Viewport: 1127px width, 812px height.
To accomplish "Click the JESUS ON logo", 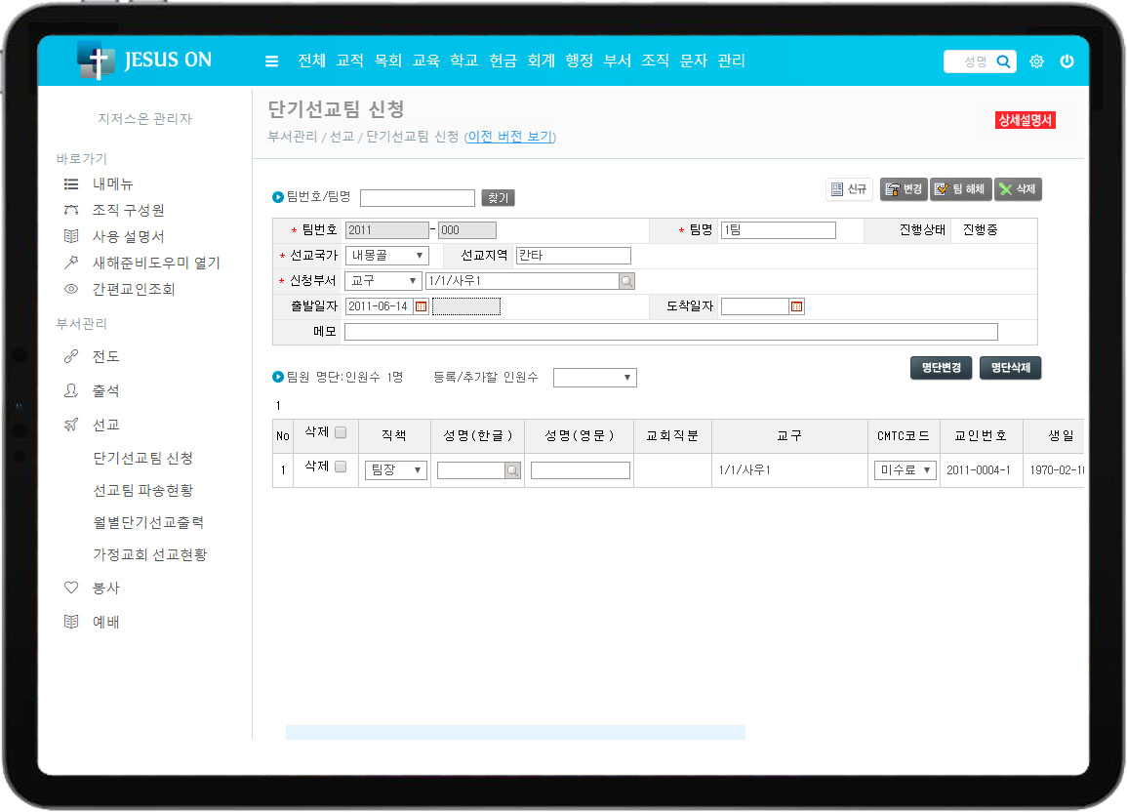I will (x=145, y=61).
